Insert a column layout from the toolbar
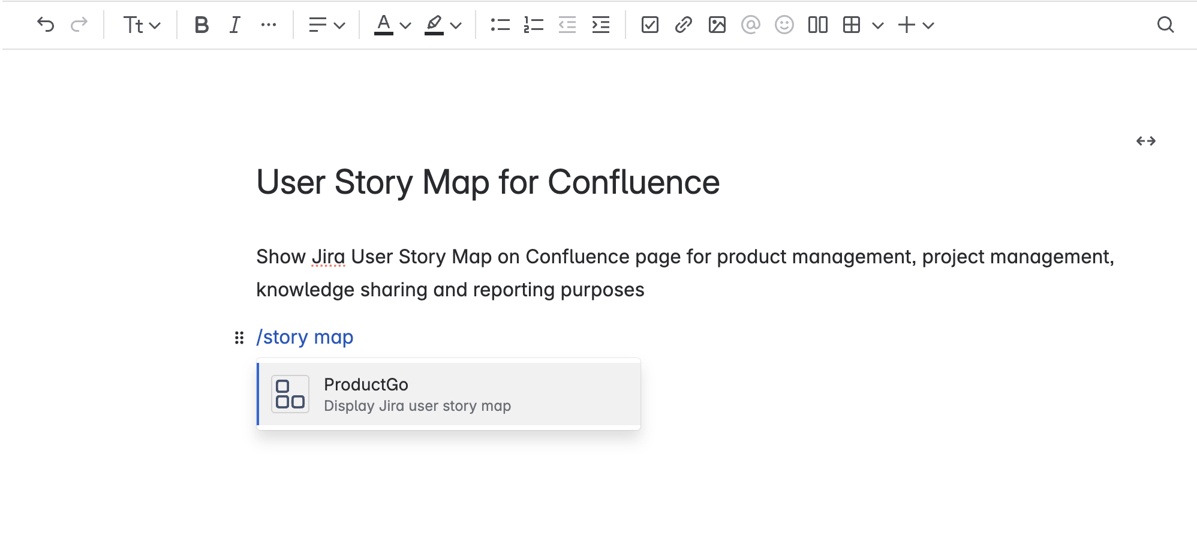 (x=817, y=25)
